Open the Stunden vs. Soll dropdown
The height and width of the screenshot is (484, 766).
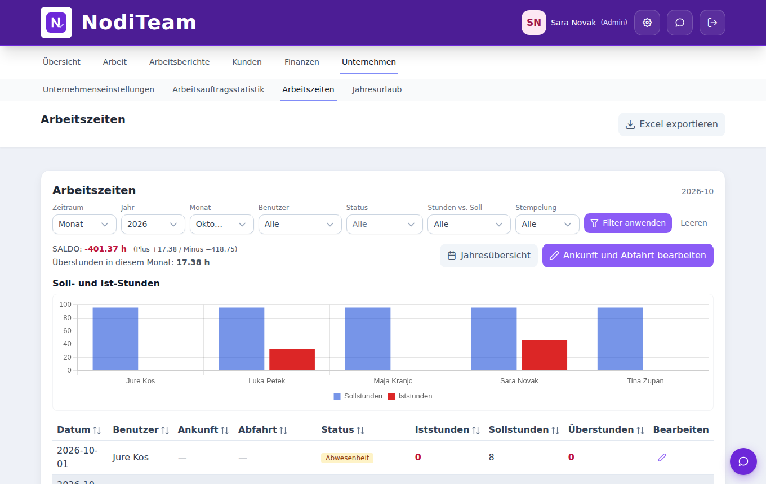tap(469, 224)
